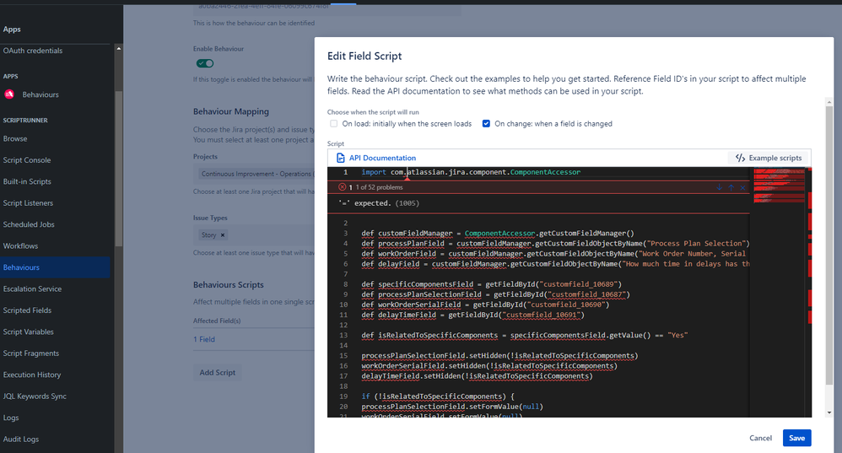Click the Behaviours app icon in sidebar
Screen dimensions: 842x453
(9, 94)
